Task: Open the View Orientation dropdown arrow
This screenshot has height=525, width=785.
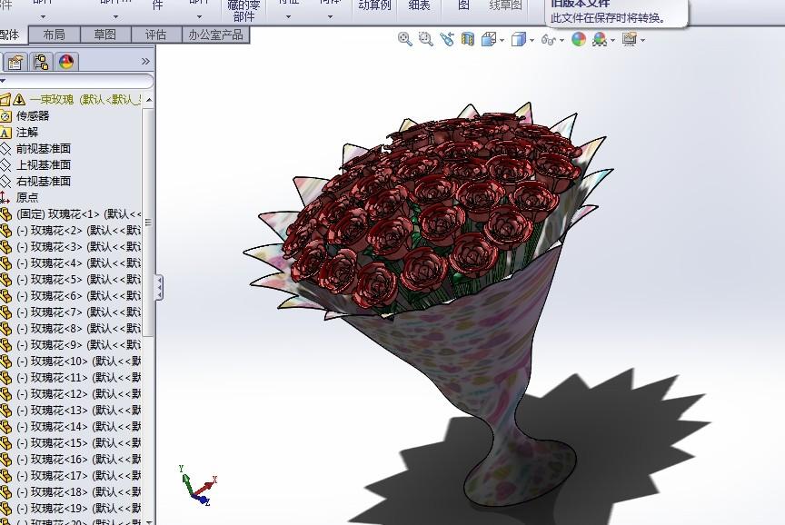Action: click(502, 41)
